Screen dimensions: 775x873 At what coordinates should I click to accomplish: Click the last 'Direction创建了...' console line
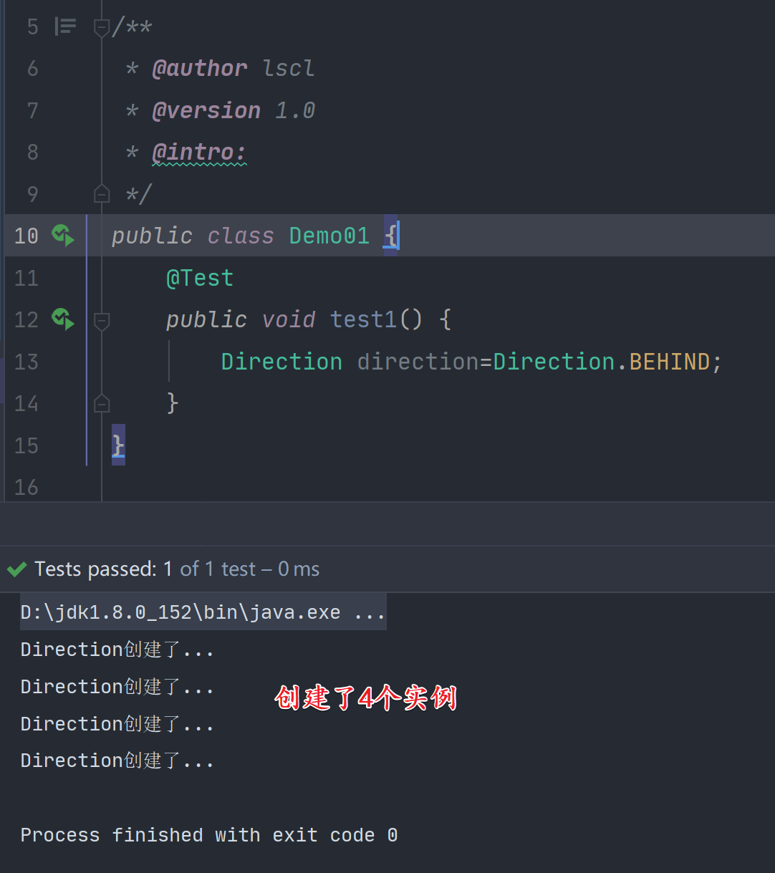tap(117, 761)
